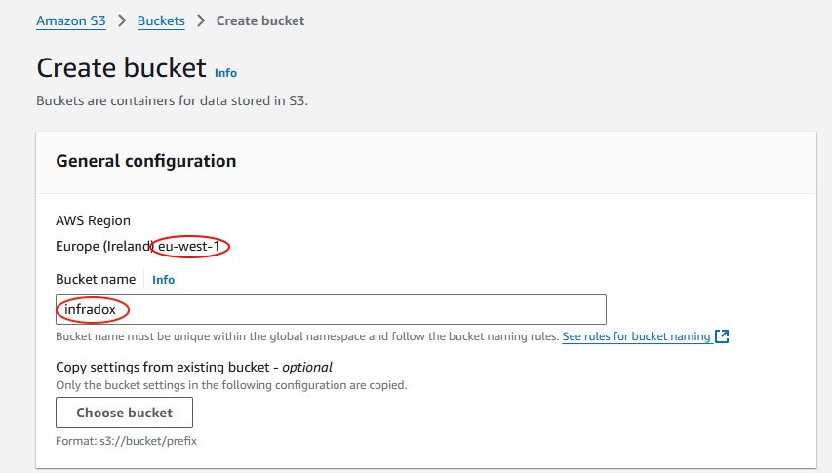Click the chevron after Buckets breadcrumb
Image resolution: width=832 pixels, height=473 pixels.
pyautogui.click(x=201, y=20)
